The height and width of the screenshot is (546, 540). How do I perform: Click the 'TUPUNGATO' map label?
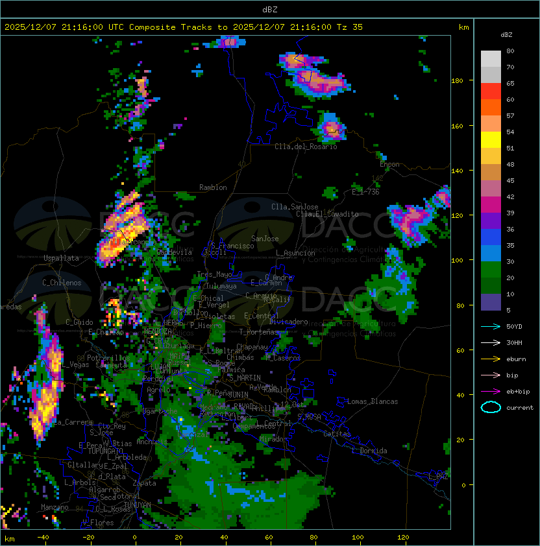[x=105, y=451]
